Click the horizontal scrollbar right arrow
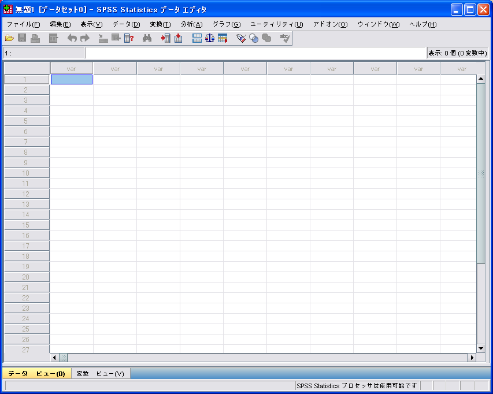 [472, 358]
